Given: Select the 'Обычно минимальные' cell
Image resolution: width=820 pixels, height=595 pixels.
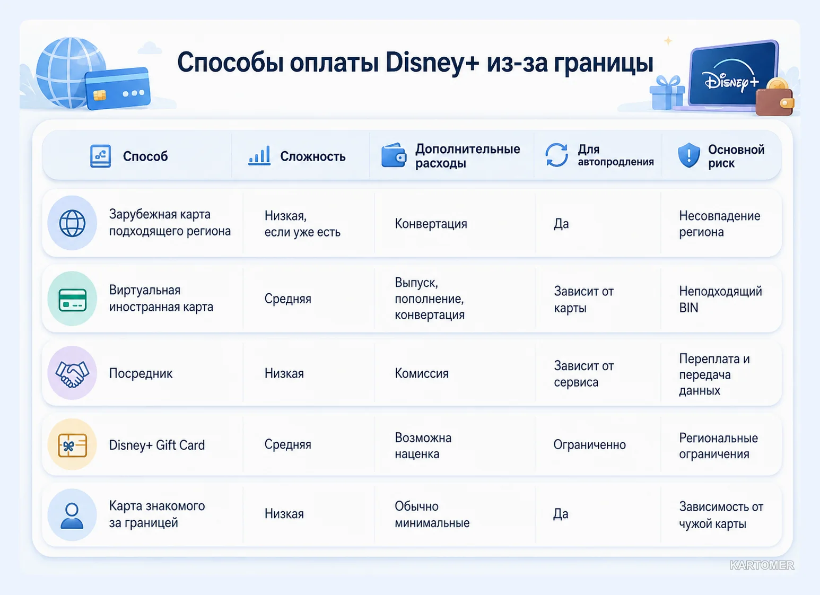Looking at the screenshot, I should click(x=432, y=514).
